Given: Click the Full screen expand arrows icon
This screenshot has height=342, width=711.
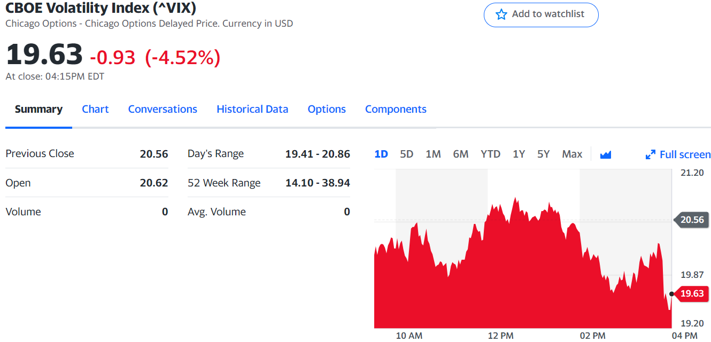Looking at the screenshot, I should coord(651,154).
